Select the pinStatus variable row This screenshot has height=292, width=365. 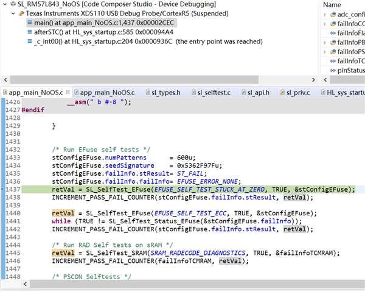coord(343,71)
